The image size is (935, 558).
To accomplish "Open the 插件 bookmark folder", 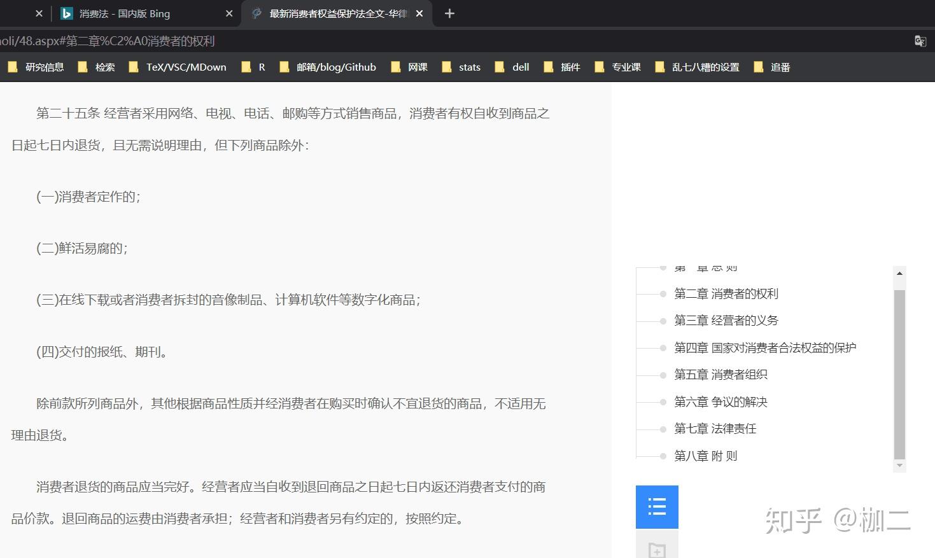I will [561, 67].
